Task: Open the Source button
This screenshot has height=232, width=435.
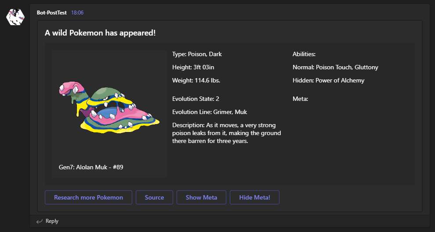Action: pos(154,197)
